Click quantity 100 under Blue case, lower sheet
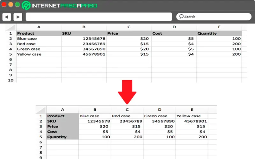The image size is (255, 159). 95,137
